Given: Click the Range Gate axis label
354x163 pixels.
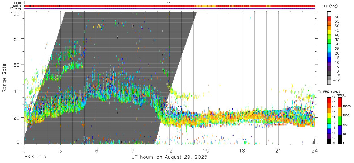Looking at the screenshot, I should click(x=4, y=78).
